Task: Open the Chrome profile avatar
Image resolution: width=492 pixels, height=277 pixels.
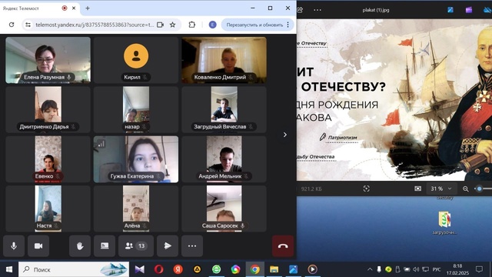Action: click(x=212, y=25)
